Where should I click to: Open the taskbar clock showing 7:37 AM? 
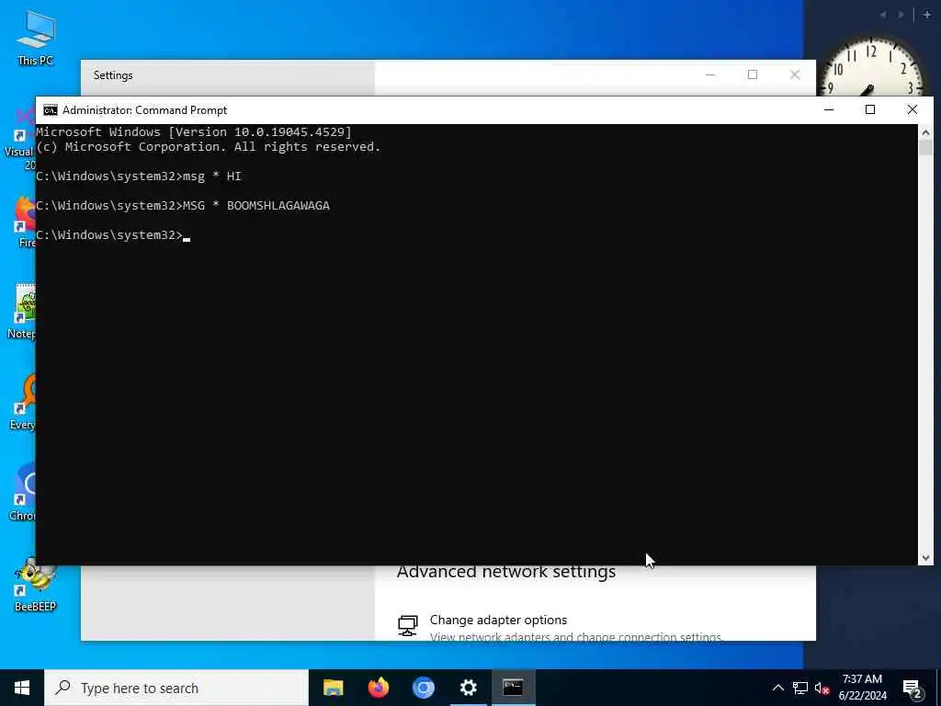point(862,688)
